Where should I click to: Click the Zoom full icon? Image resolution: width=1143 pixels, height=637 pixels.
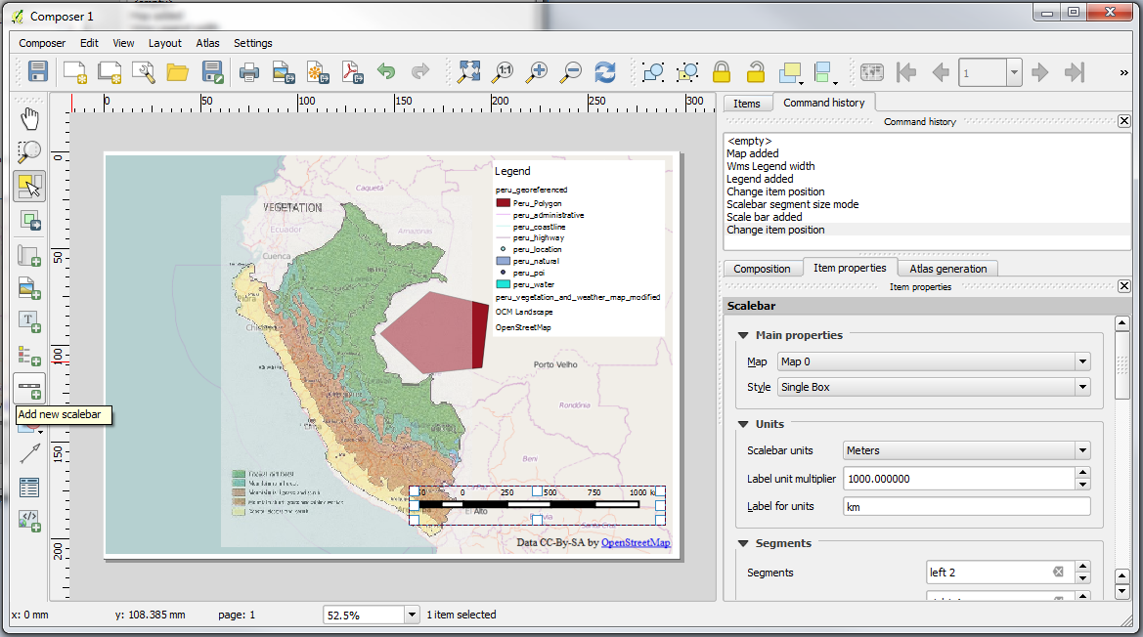click(x=469, y=71)
